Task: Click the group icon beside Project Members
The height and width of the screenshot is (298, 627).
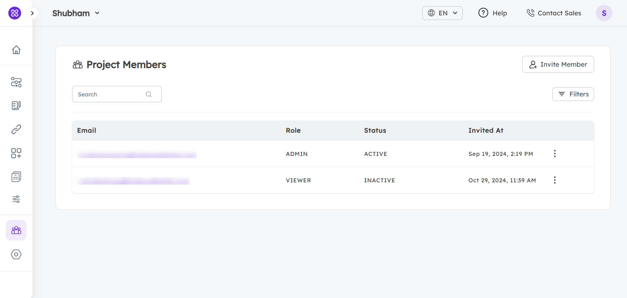Action: (78, 65)
